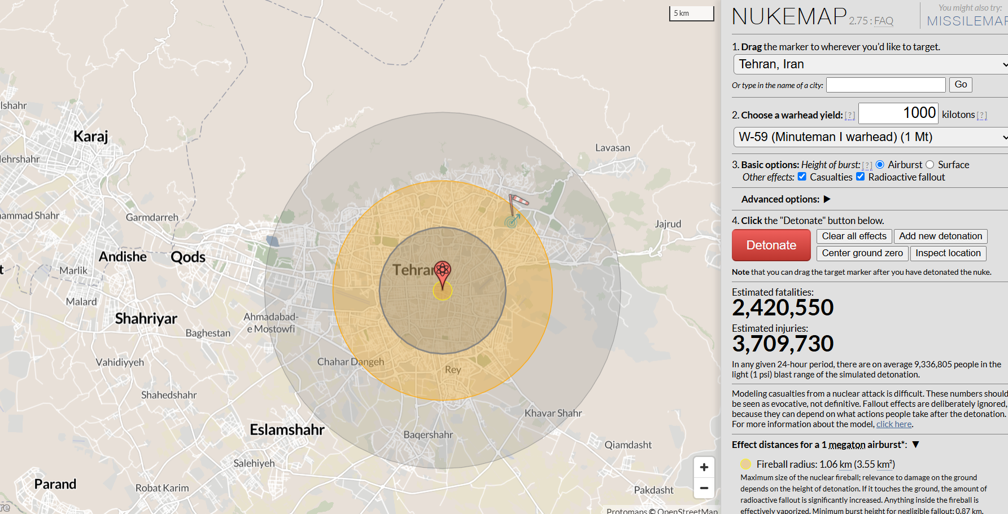This screenshot has width=1008, height=514.
Task: Click the map zoom in plus button
Action: [x=704, y=467]
